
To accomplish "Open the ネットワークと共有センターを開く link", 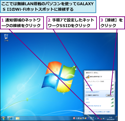I will pyautogui.click(x=99, y=112).
